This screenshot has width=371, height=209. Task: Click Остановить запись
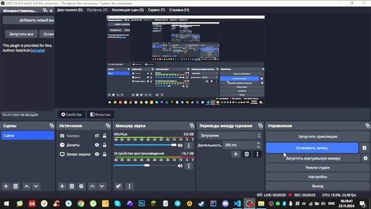click(312, 148)
